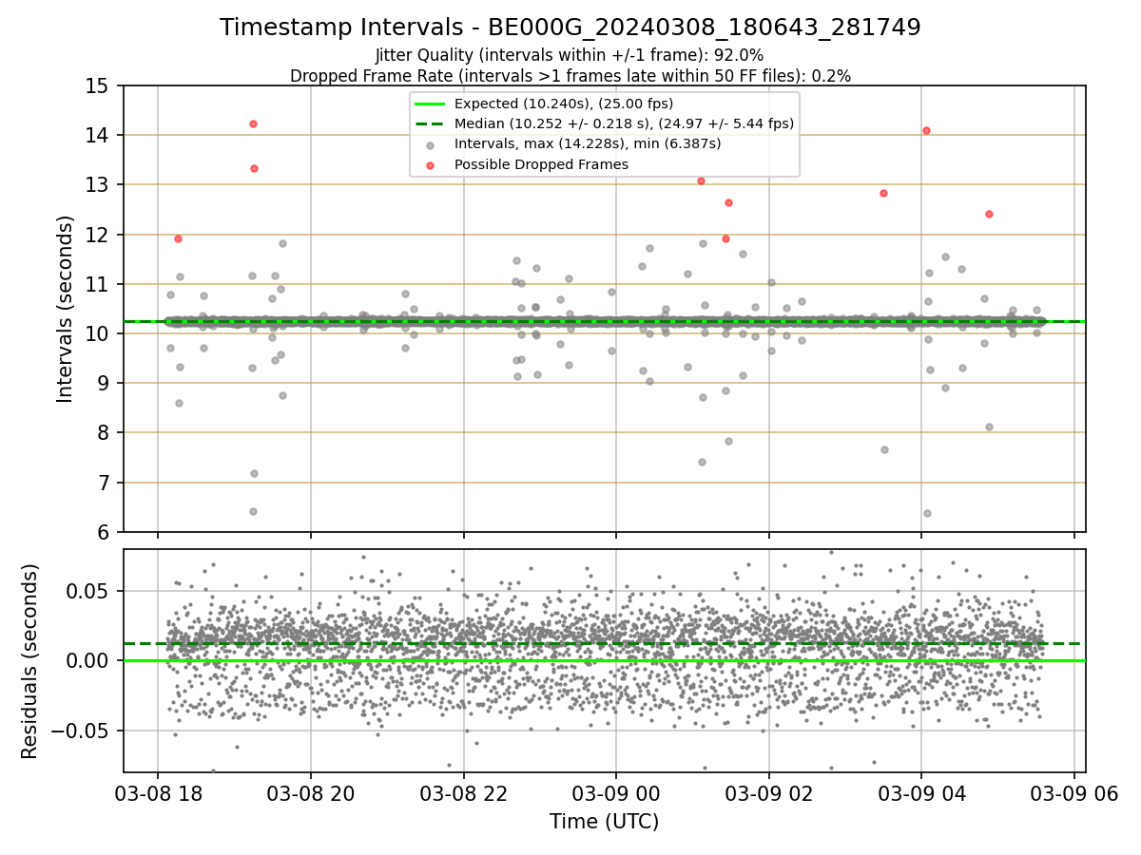Click the gray interval point near 03-09 05 at 8.1 seconds

point(989,427)
